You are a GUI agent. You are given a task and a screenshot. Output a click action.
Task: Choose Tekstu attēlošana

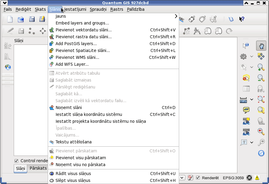(x=113, y=142)
